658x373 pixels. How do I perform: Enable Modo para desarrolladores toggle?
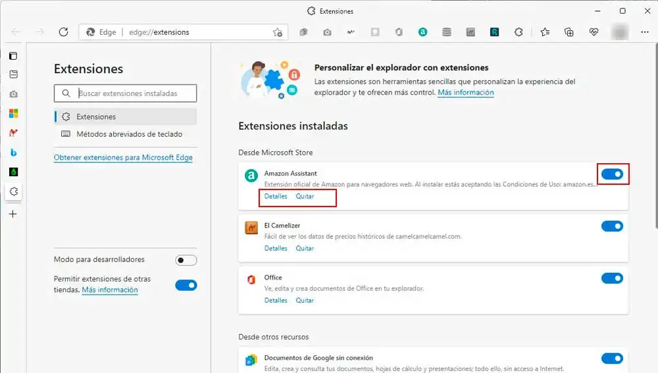[x=186, y=260]
